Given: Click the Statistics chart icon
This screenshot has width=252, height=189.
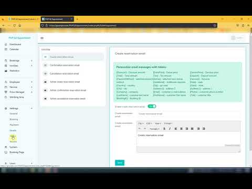Looking at the screenshot, I should pos(6,71).
